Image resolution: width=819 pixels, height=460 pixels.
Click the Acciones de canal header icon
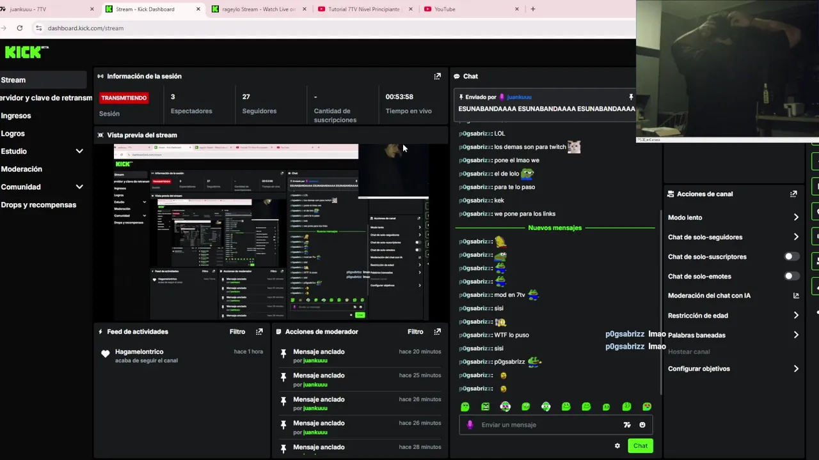click(x=671, y=194)
